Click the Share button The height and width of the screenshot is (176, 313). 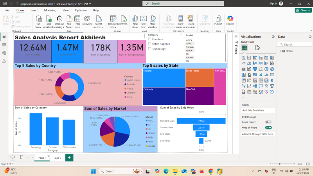coord(303,10)
